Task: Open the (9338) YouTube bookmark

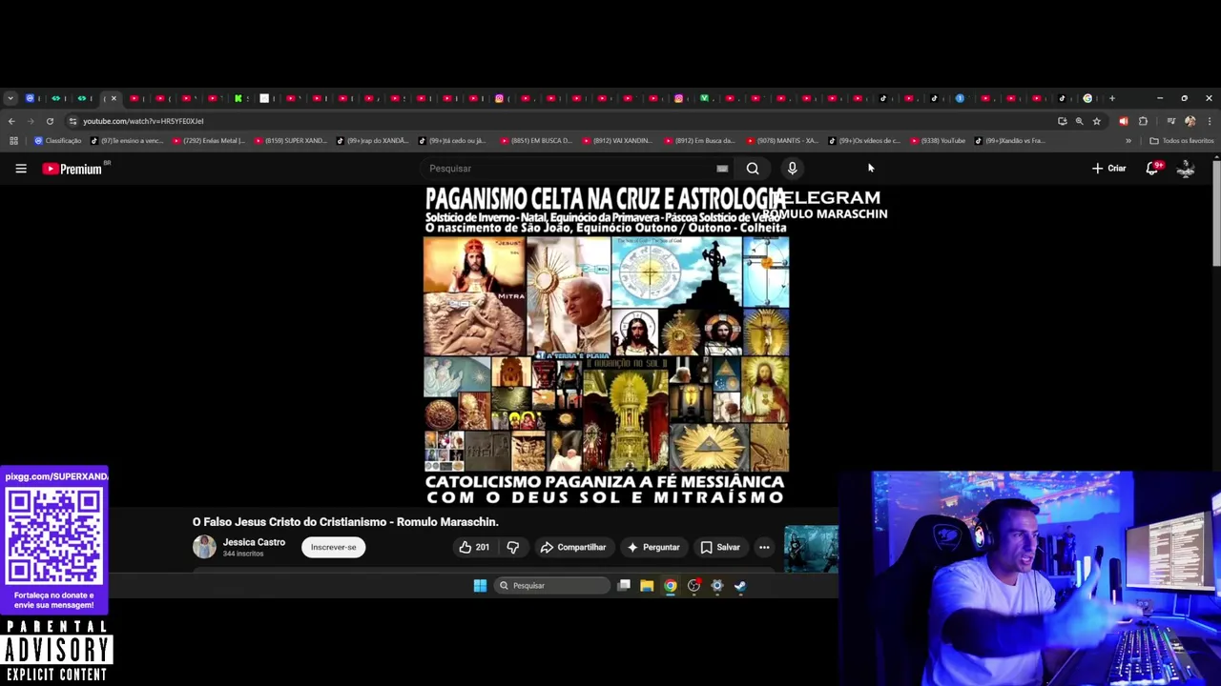Action: pos(939,141)
